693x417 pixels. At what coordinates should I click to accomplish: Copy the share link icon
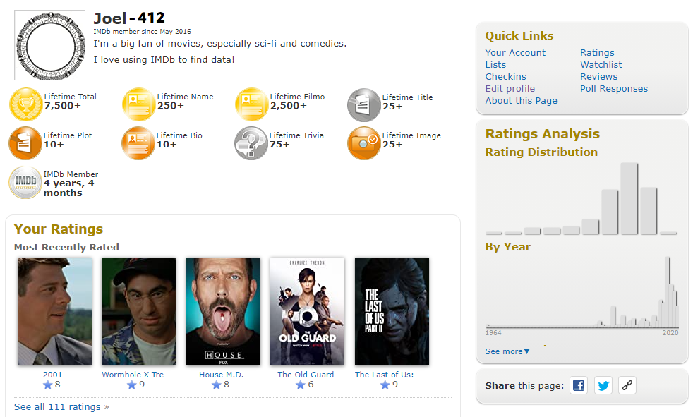tap(627, 385)
